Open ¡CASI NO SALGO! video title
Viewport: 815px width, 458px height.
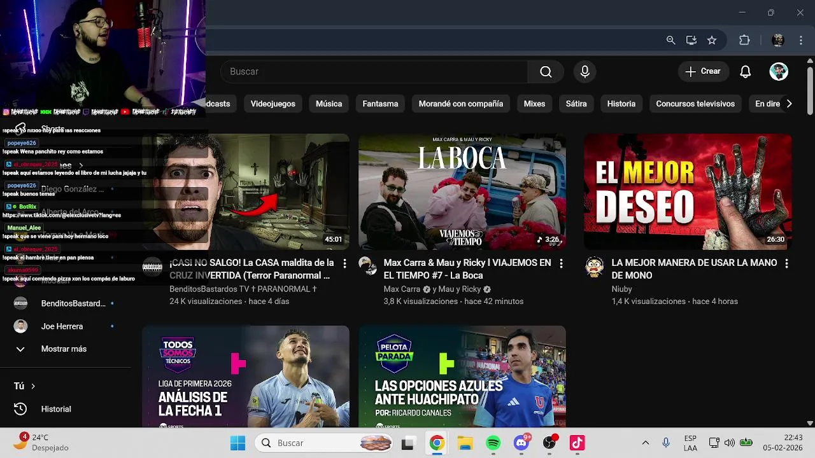tap(252, 269)
